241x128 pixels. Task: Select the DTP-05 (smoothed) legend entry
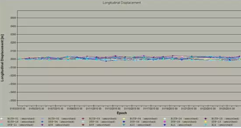tap(102, 122)
